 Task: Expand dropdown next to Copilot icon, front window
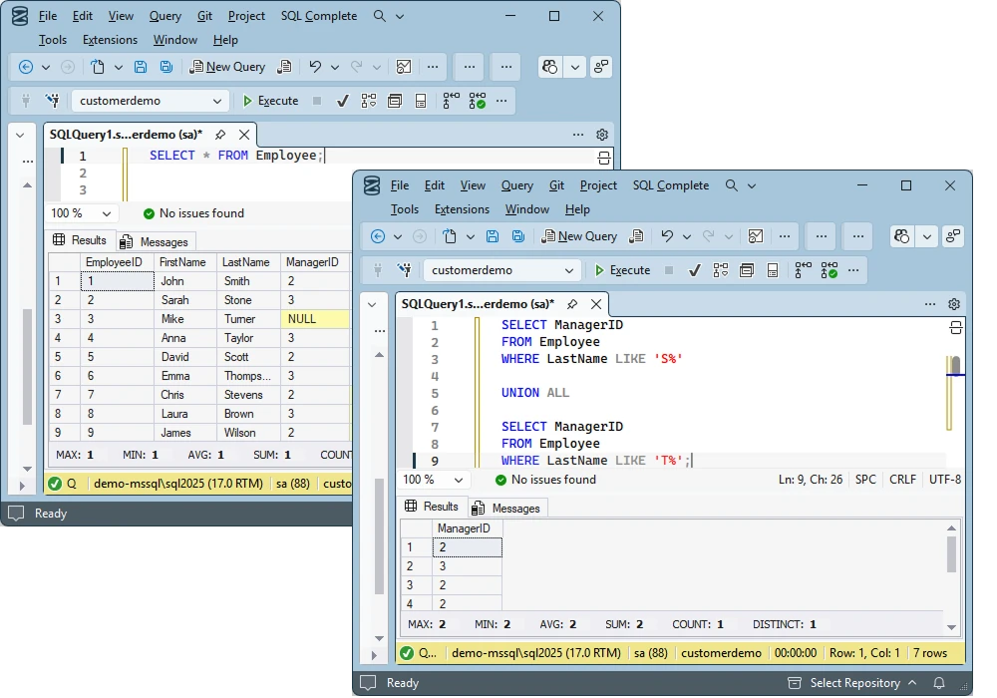coord(927,236)
